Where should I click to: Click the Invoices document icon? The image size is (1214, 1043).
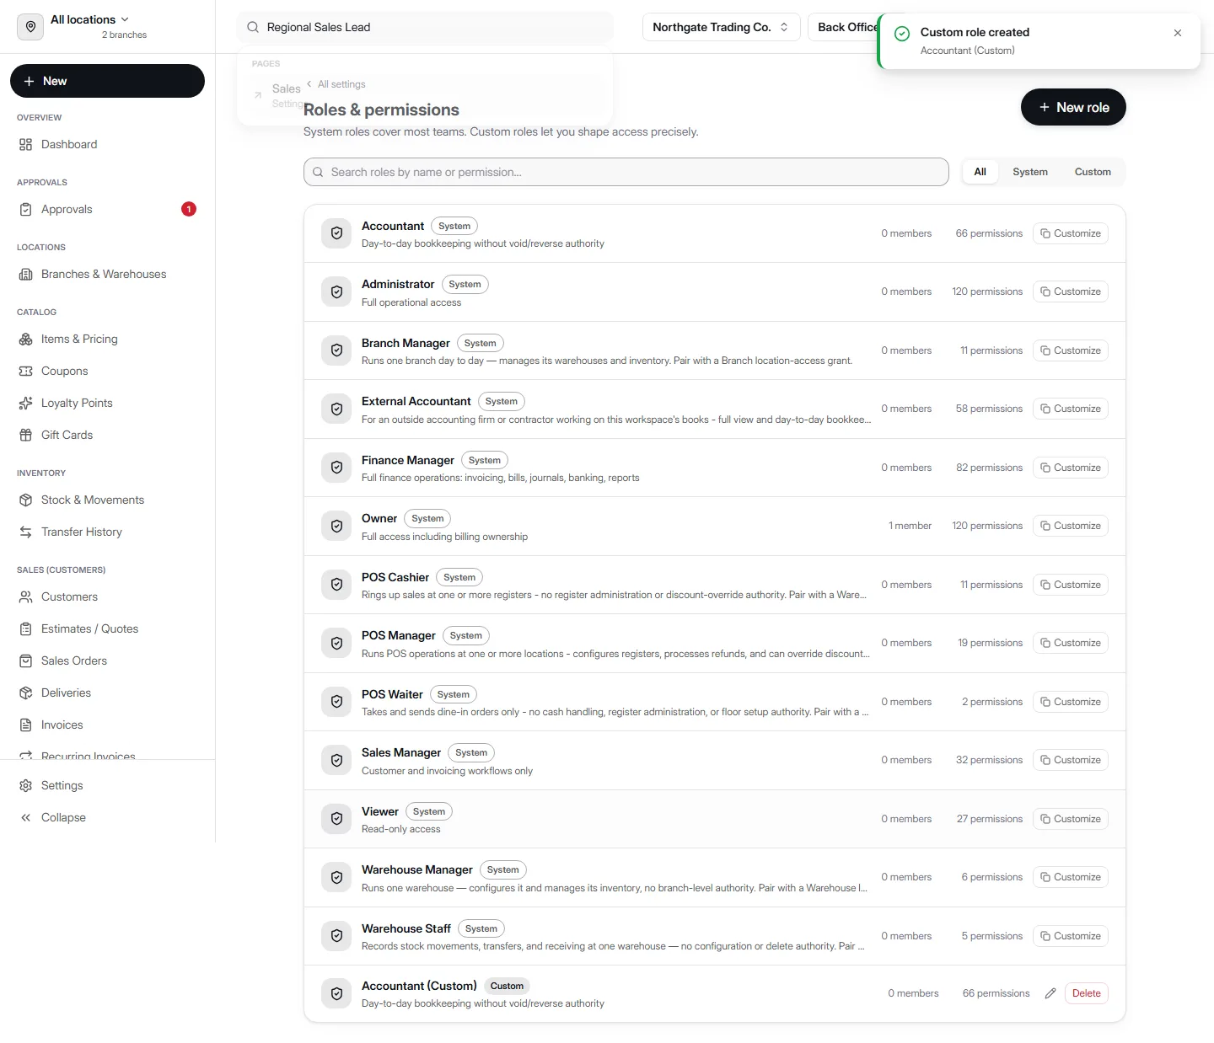pyautogui.click(x=26, y=725)
